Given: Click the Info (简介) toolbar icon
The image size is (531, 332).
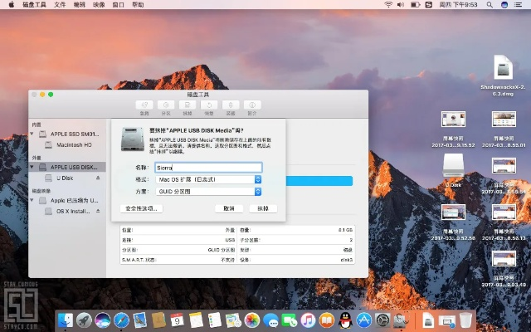Looking at the screenshot, I should (252, 105).
